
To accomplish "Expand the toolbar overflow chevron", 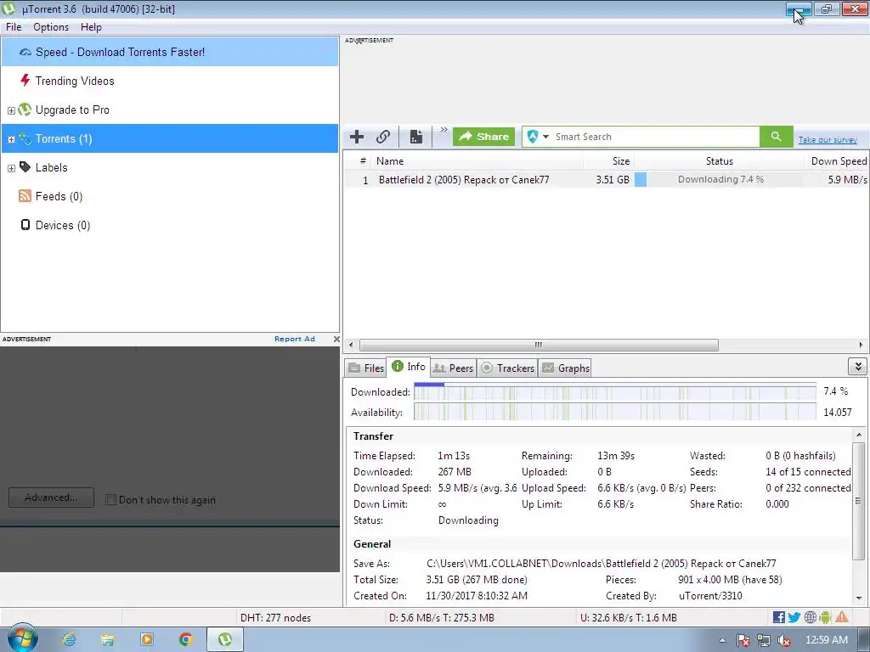I will coord(443,130).
